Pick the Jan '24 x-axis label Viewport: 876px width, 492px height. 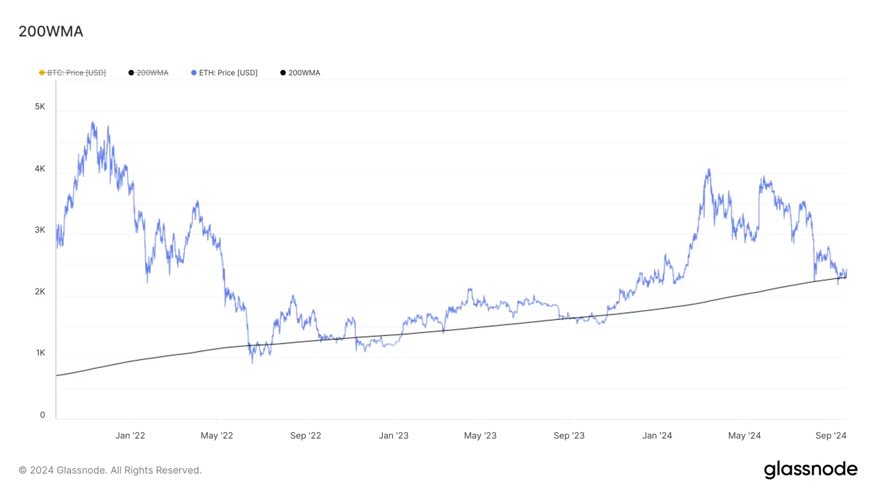click(x=657, y=435)
